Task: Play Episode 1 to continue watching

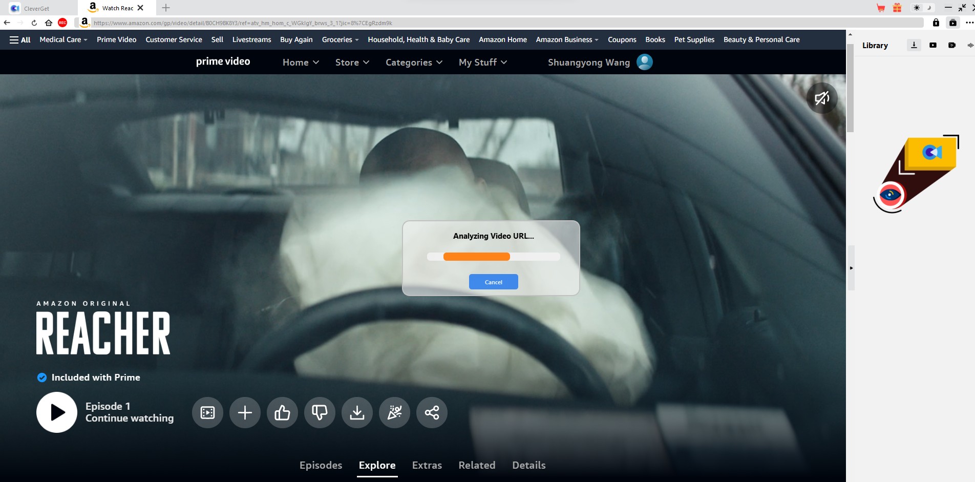Action: coord(56,412)
